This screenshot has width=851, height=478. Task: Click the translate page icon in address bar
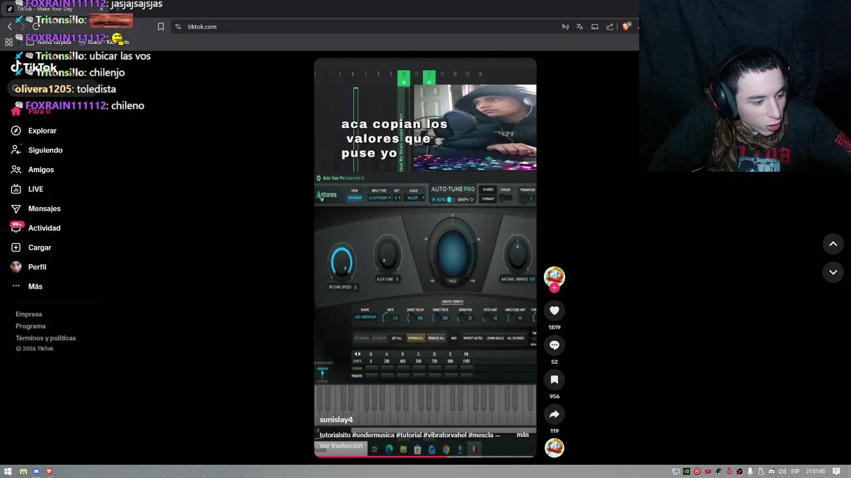pos(580,27)
